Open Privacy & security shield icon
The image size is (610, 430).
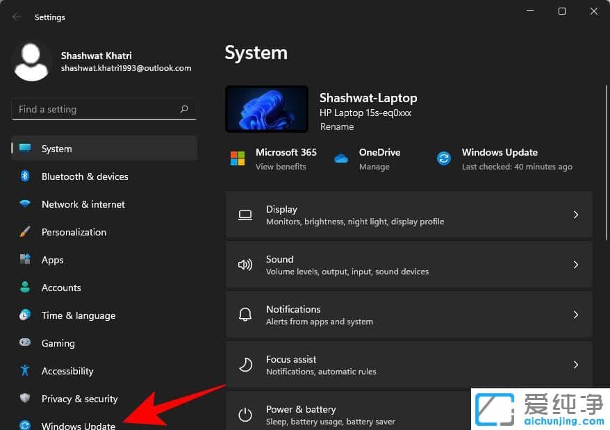25,399
